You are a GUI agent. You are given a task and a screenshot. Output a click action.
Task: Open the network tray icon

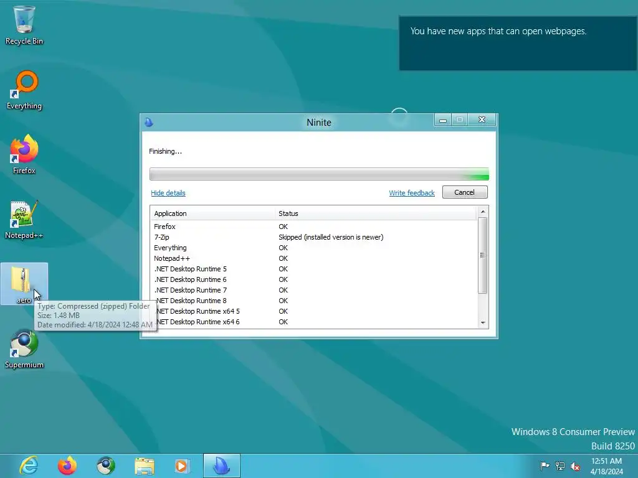[560, 466]
